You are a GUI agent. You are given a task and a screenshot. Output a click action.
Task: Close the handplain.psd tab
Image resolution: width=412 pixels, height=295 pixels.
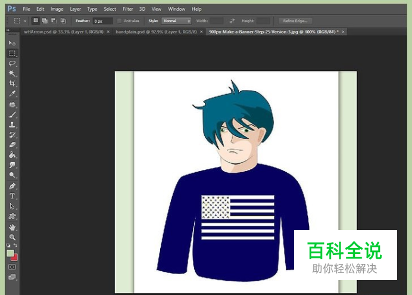[x=201, y=32]
